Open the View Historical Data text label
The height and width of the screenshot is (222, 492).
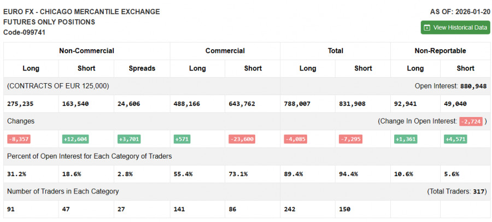[460, 27]
